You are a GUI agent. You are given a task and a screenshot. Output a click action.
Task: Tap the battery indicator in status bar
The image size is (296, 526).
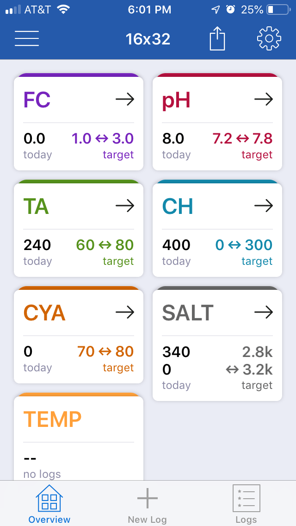(278, 10)
